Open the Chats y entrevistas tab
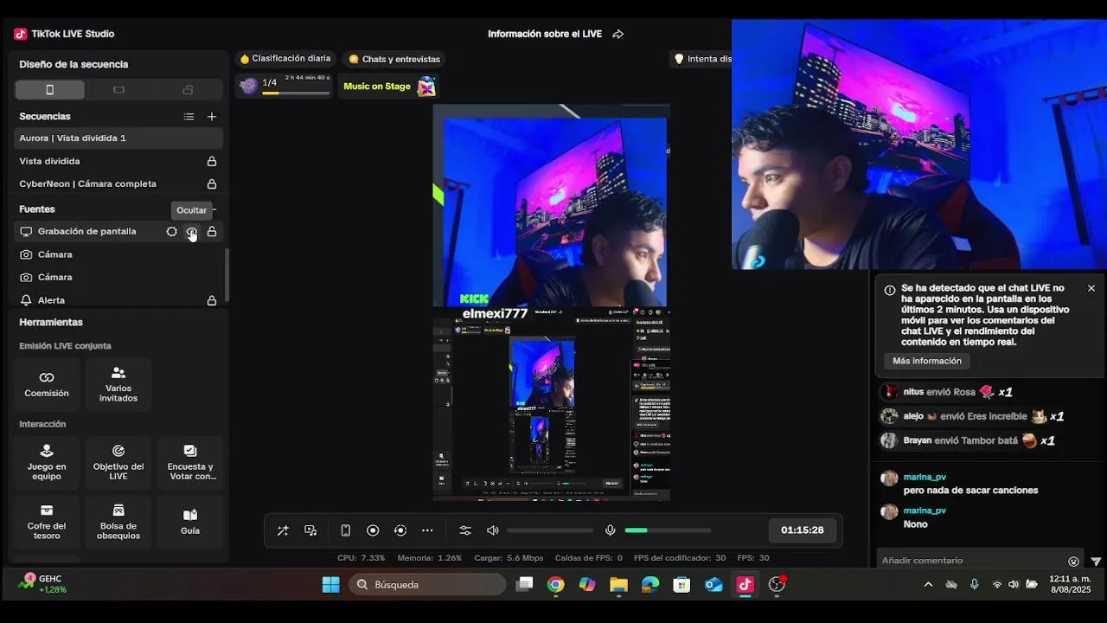1107x623 pixels. [394, 59]
